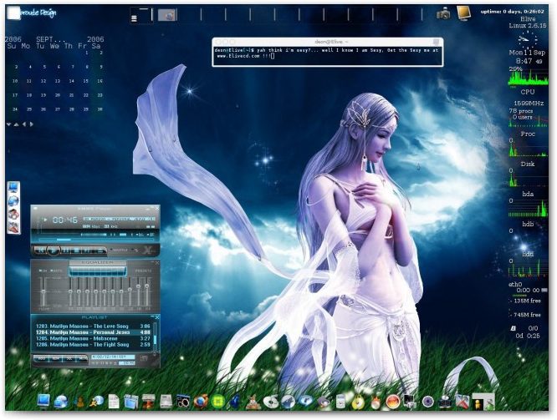The image size is (557, 420).
Task: Select playlist entry 1284 Personal Jesus
Action: [93, 332]
